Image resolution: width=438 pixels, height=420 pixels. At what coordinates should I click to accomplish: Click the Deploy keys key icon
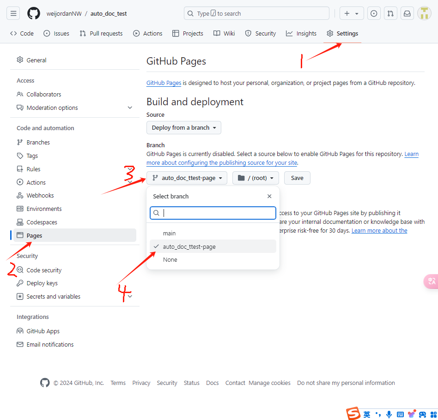coord(20,283)
